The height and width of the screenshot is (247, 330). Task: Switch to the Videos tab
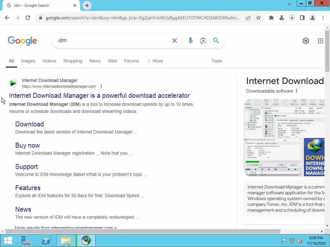coord(49,61)
